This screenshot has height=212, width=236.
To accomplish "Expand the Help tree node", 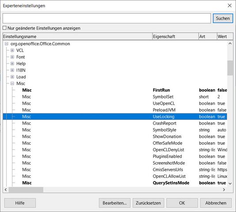I will coord(12,64).
